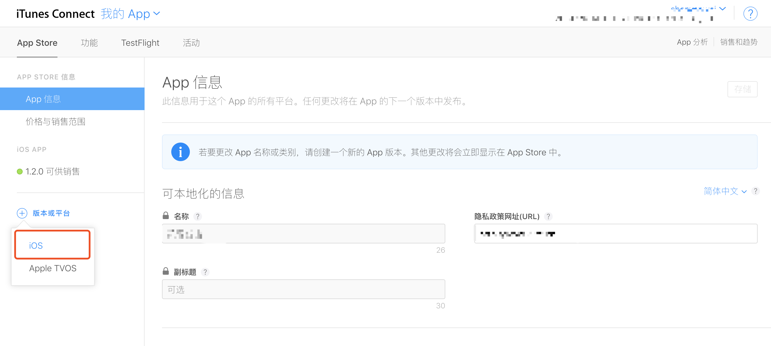The height and width of the screenshot is (346, 771).
Task: Open the 活动 tab
Action: point(191,43)
